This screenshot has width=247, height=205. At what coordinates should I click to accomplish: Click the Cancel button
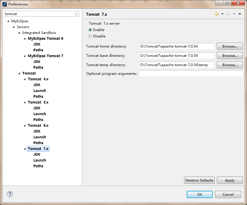228,194
